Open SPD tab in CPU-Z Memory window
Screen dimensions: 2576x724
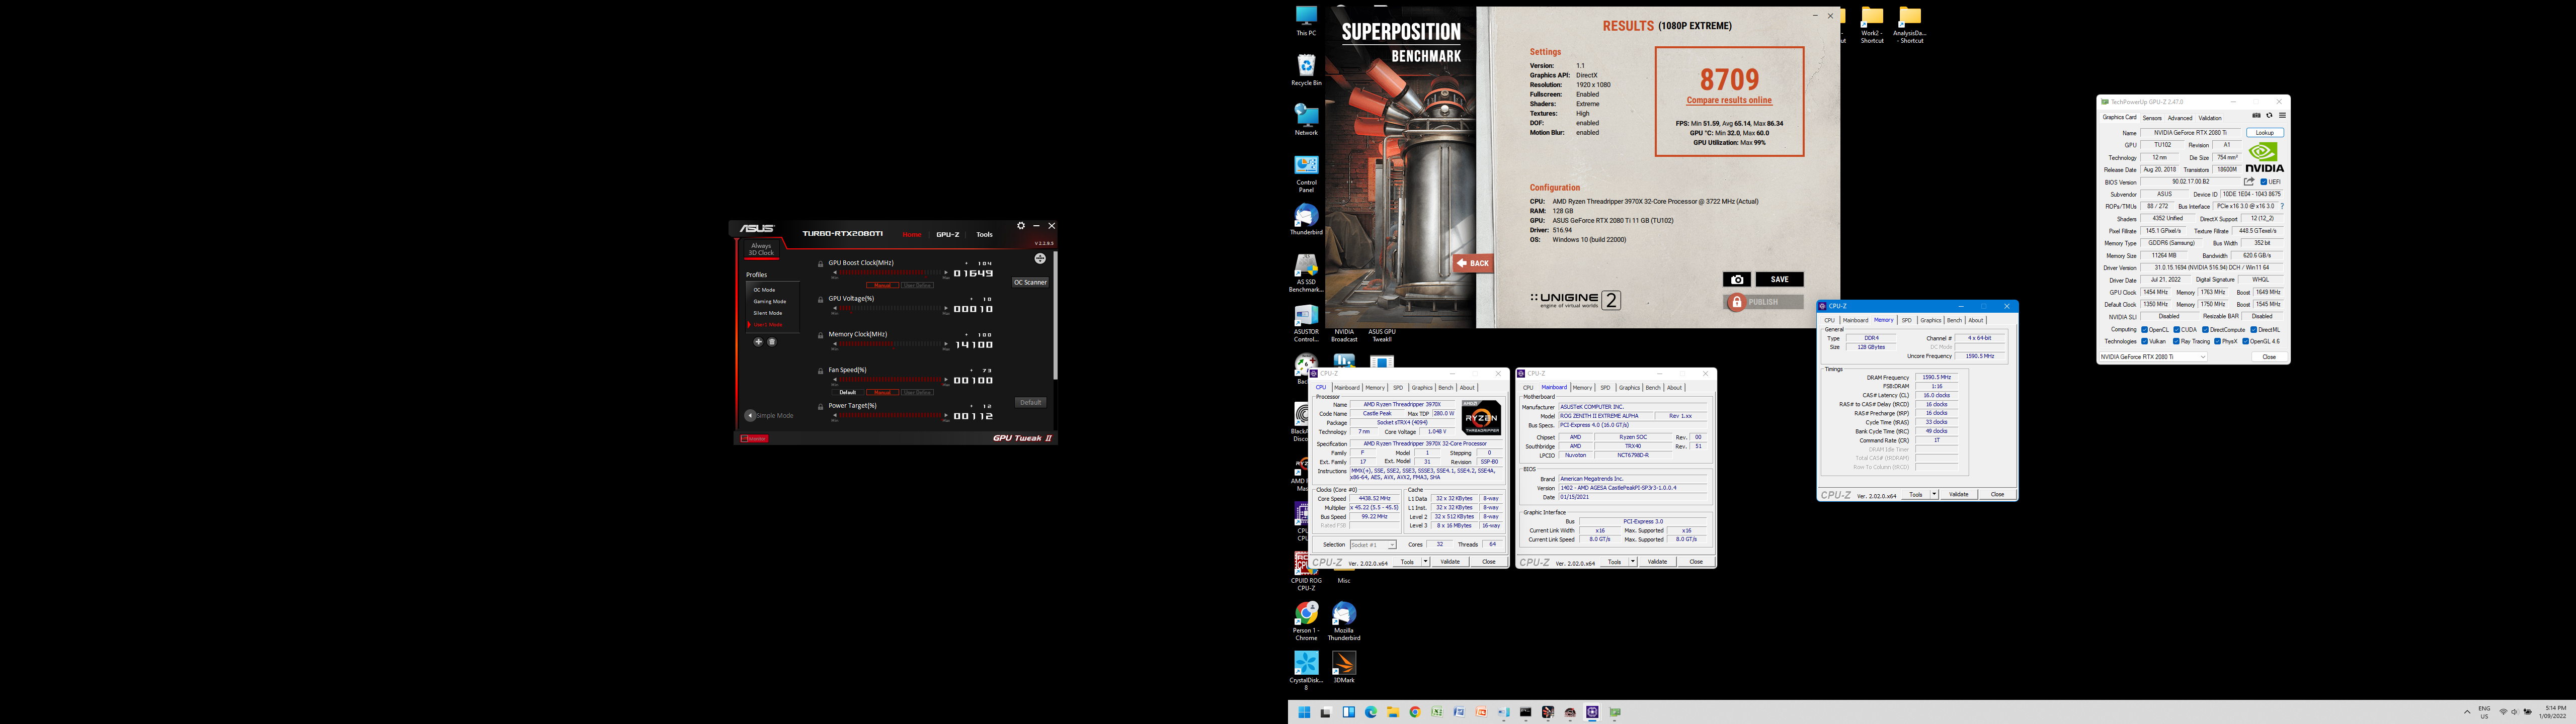[x=1906, y=320]
